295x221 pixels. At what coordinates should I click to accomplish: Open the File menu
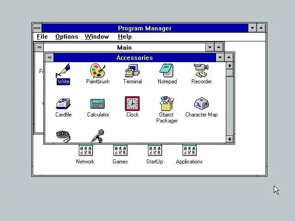(x=42, y=37)
